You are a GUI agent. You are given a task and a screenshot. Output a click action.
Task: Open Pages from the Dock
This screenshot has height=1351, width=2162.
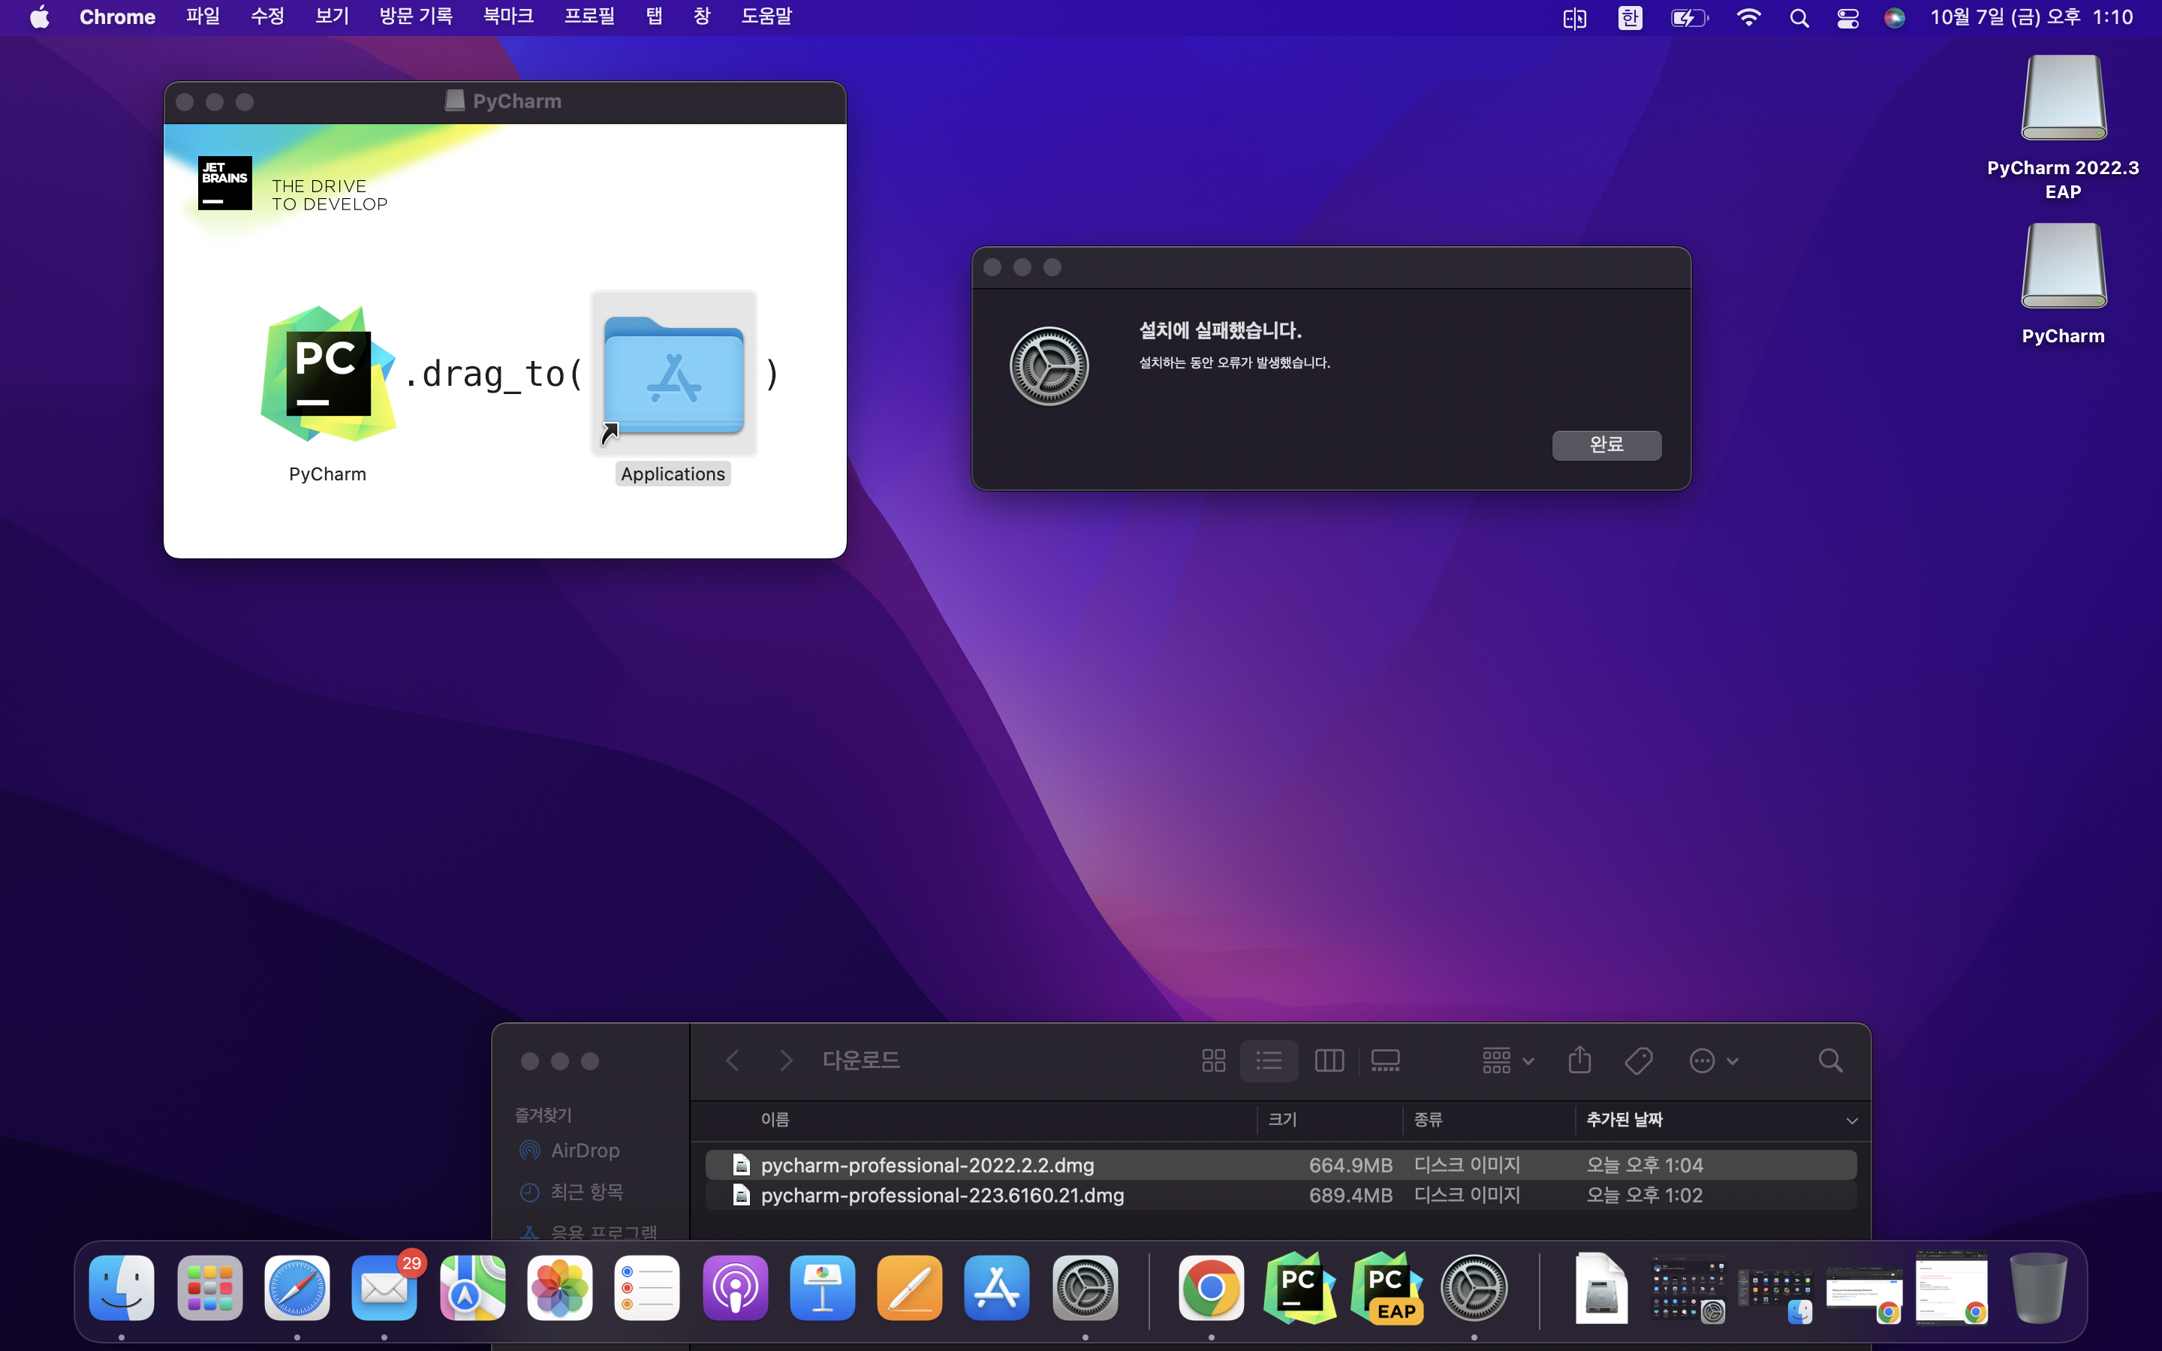click(x=911, y=1287)
